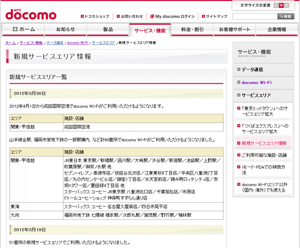Follow the サービスエリア breadcrumb link
Image resolution: width=300 pixels, height=248 pixels.
[x=104, y=43]
